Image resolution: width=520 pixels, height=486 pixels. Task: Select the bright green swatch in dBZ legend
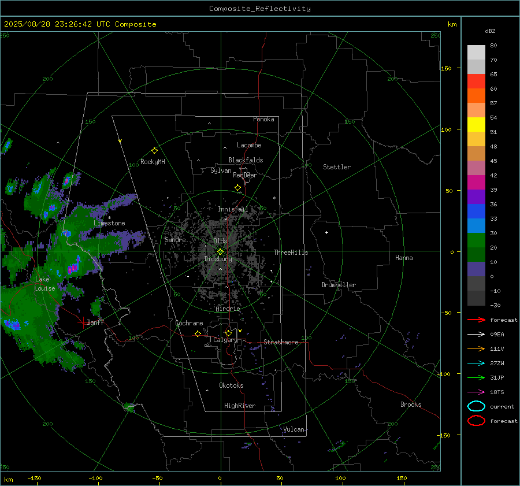pyautogui.click(x=476, y=240)
